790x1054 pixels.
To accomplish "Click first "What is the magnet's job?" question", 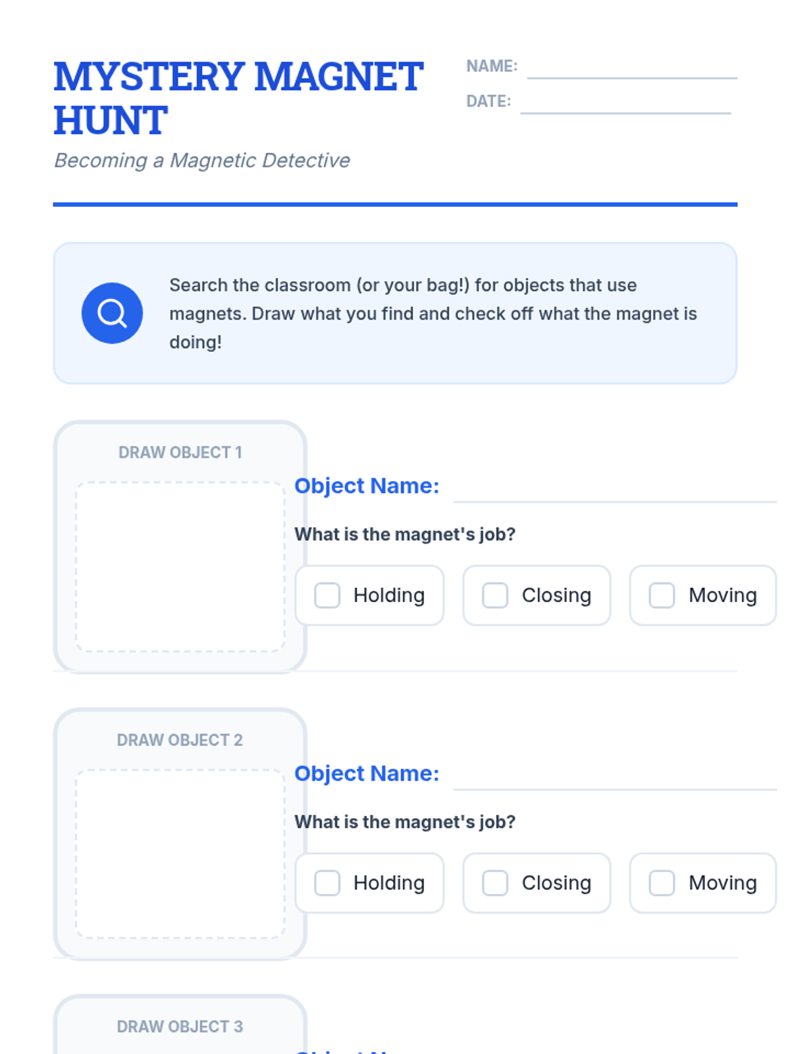I will pyautogui.click(x=404, y=534).
